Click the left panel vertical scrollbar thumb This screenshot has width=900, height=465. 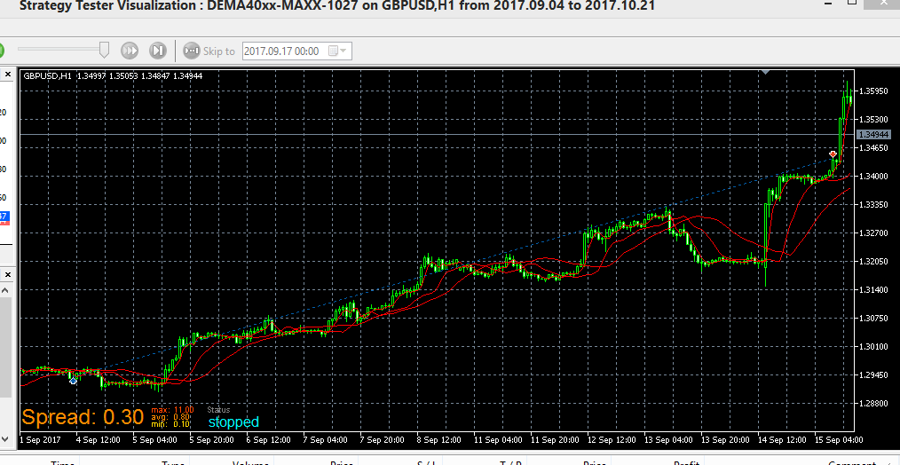(5, 348)
